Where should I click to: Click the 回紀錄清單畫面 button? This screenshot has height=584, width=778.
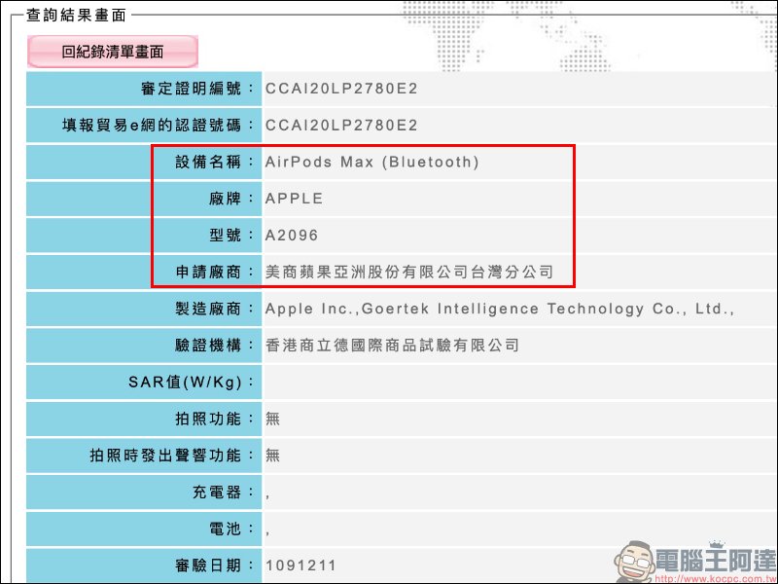pyautogui.click(x=113, y=52)
